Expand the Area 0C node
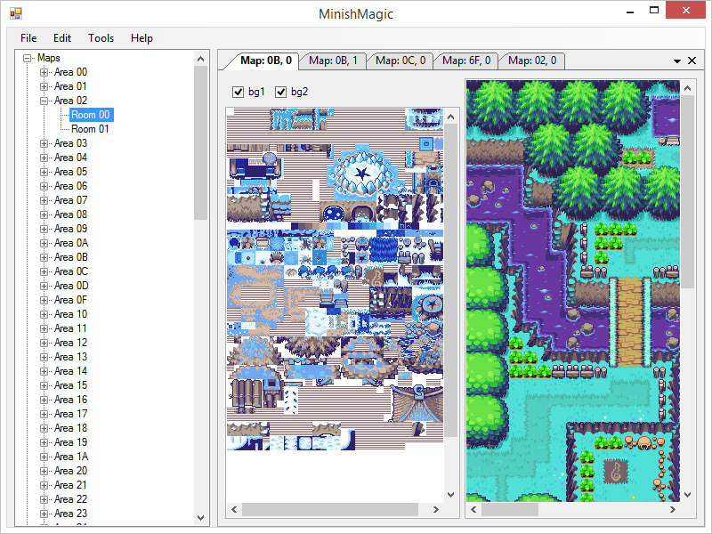 pos(44,271)
